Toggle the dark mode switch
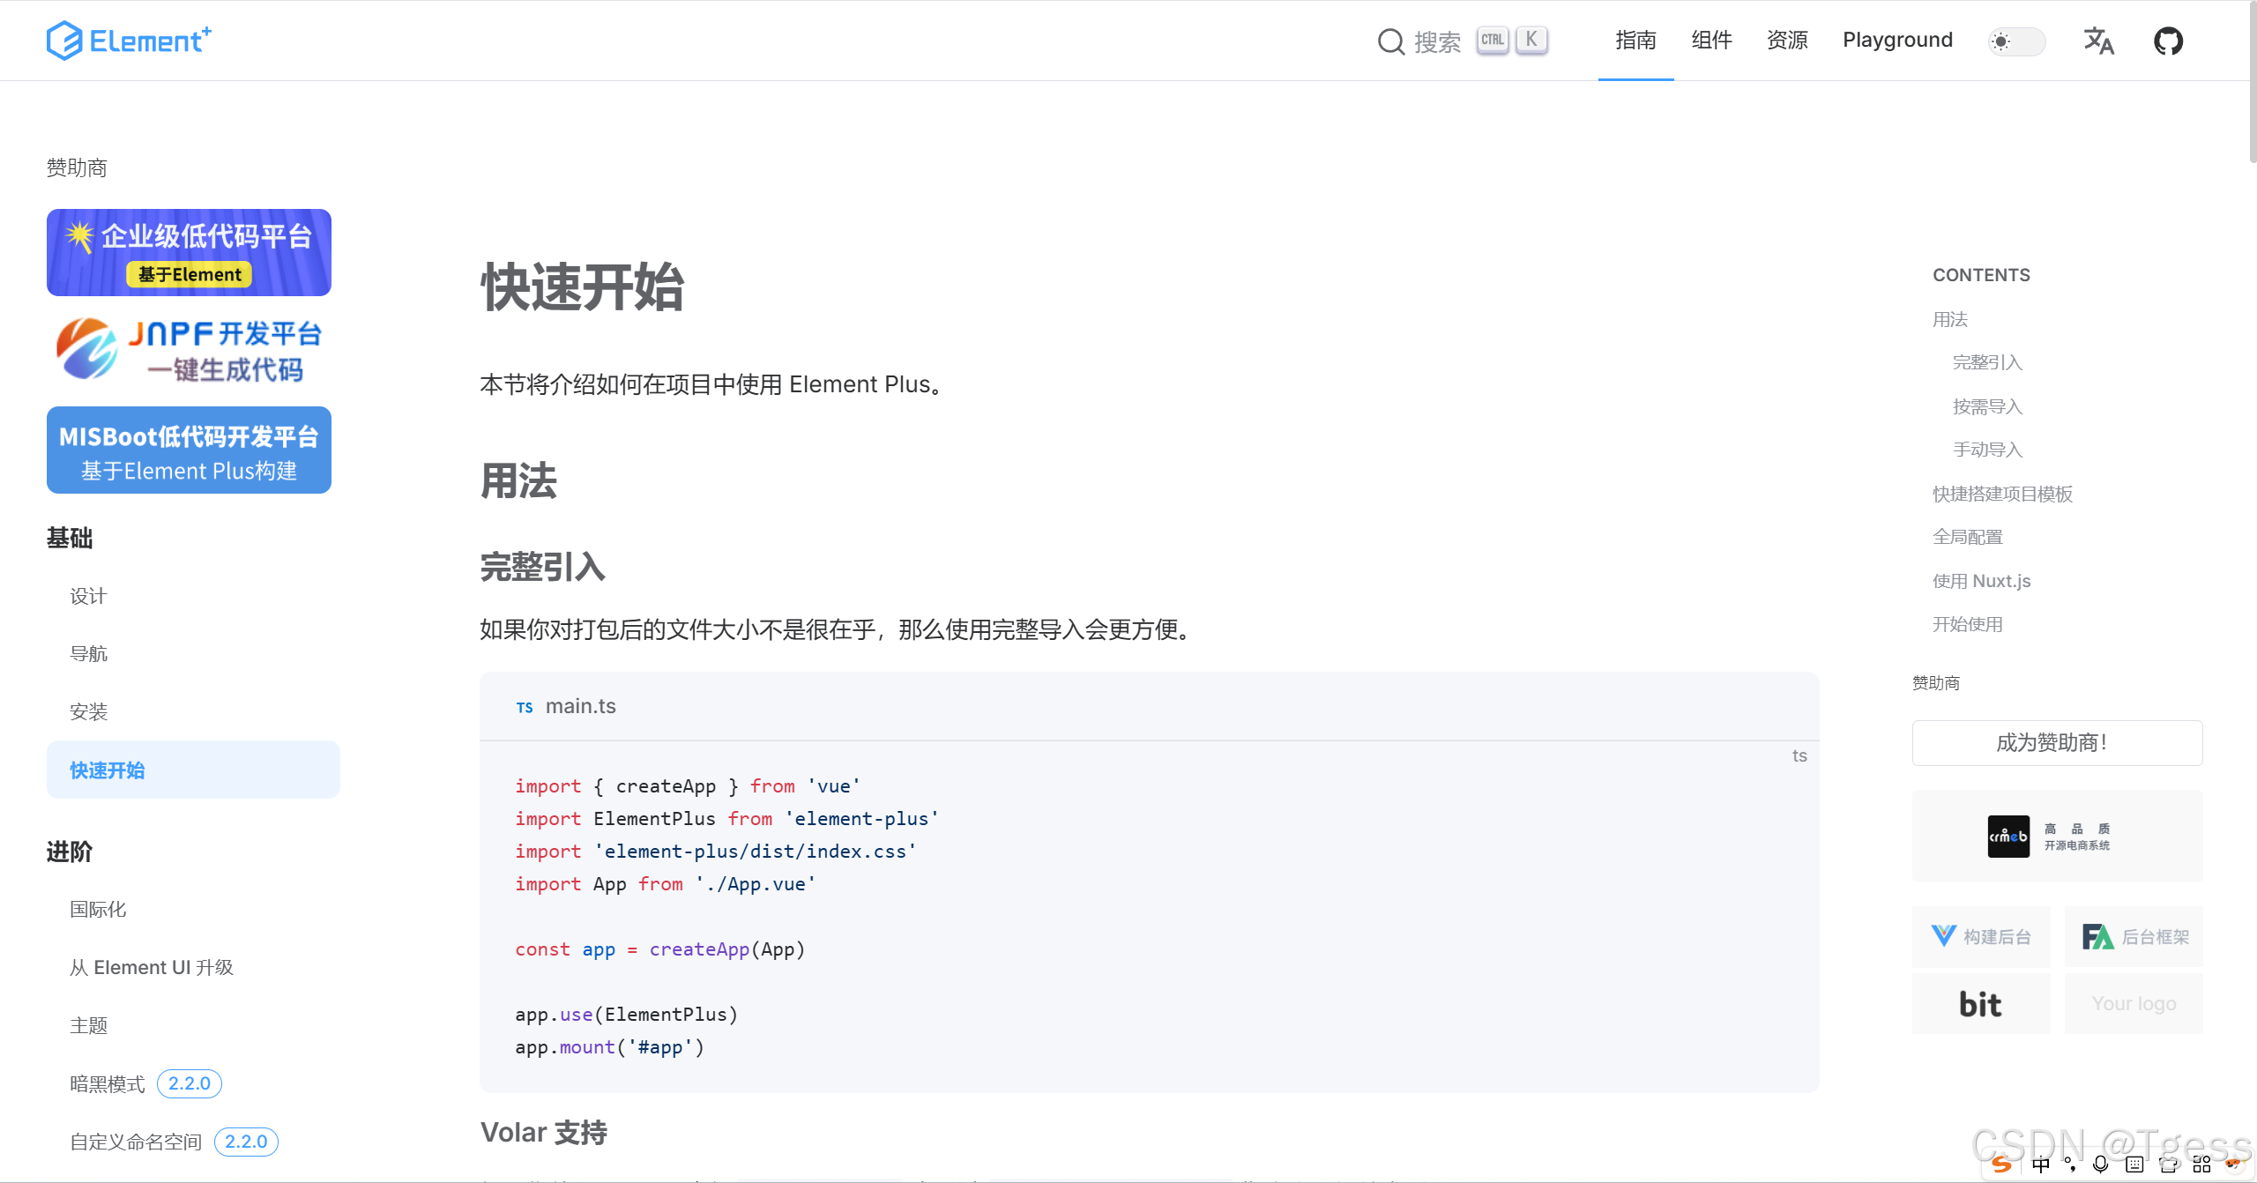The width and height of the screenshot is (2257, 1183). pos(2017,41)
